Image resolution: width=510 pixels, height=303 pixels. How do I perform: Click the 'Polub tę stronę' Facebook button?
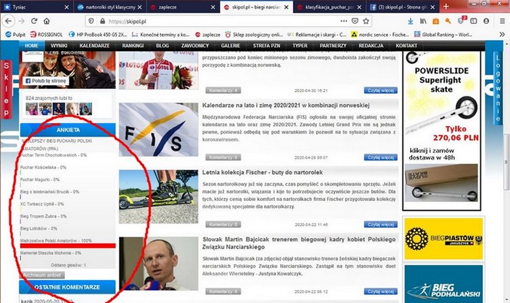[x=46, y=81]
